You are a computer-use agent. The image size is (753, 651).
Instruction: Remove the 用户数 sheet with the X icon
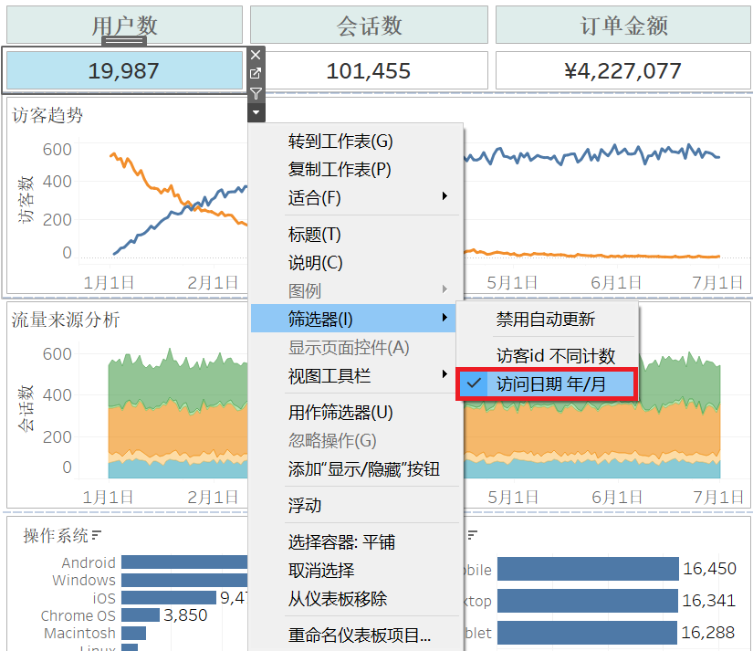[256, 55]
